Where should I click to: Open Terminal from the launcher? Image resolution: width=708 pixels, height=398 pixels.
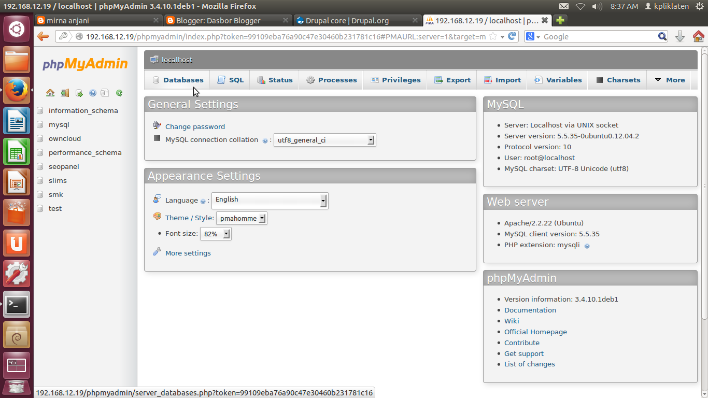point(17,304)
